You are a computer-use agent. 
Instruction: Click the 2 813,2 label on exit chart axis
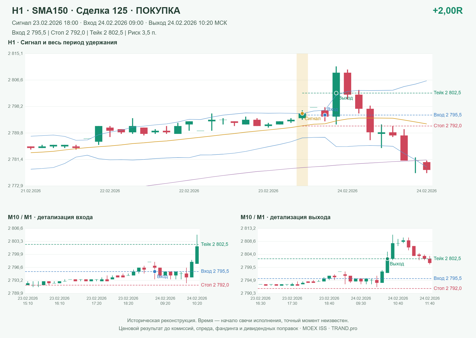click(x=248, y=228)
